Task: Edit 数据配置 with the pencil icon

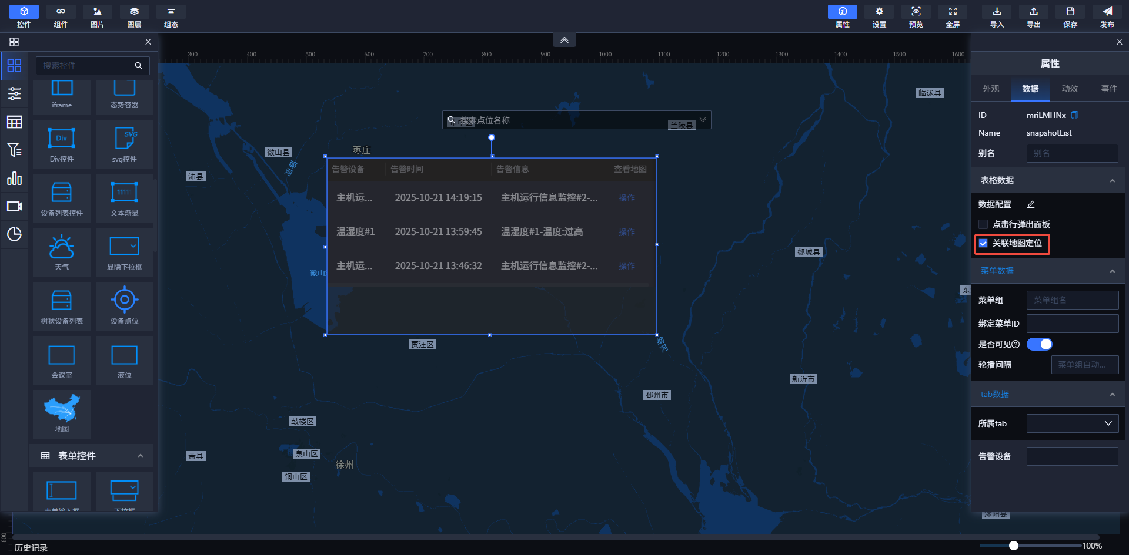Action: click(1031, 204)
